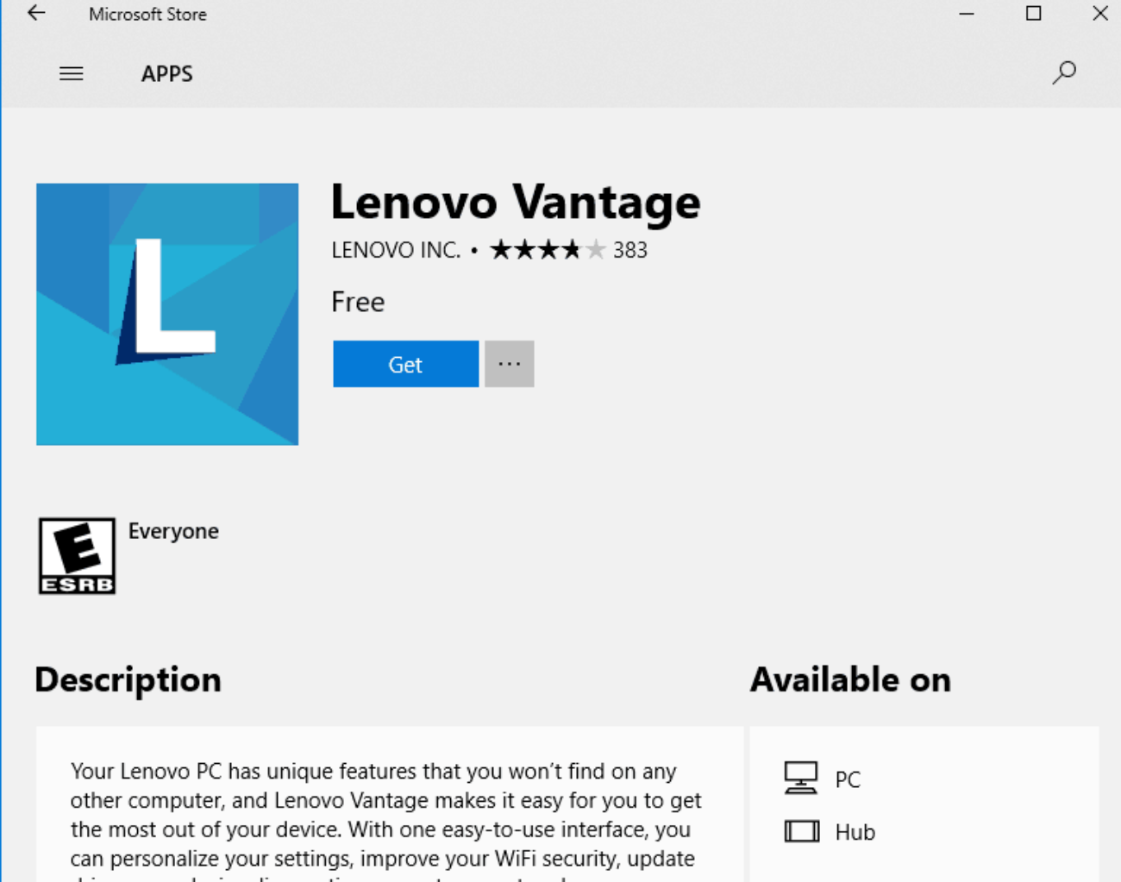Click the ESRB Everyone rating icon

76,555
